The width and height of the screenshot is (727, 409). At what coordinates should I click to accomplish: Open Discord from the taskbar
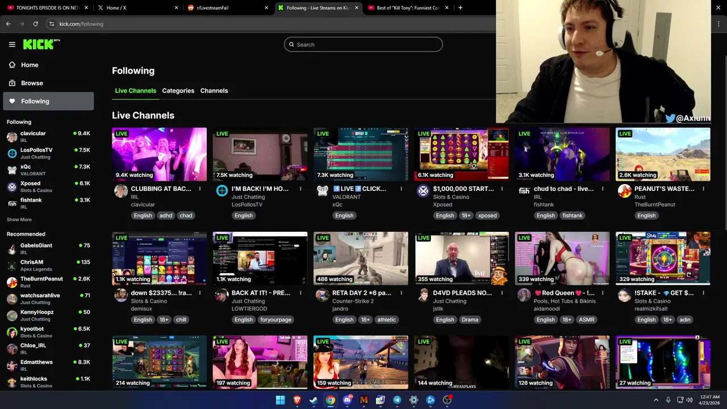point(347,400)
